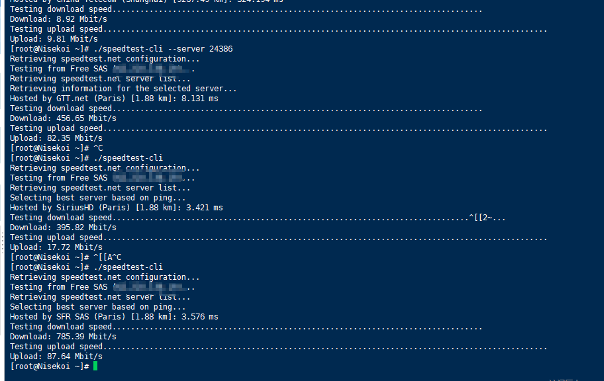Select the "Hosted by SFR SAS (Paris)" line

pyautogui.click(x=114, y=317)
